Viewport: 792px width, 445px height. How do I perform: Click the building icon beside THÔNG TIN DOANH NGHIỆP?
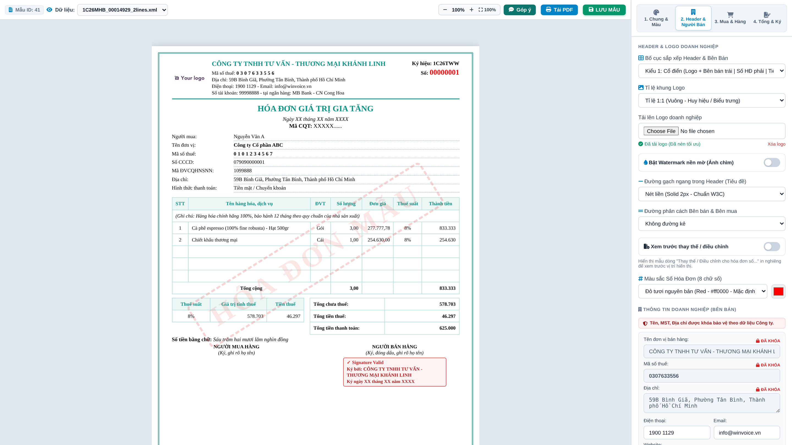[x=640, y=309]
